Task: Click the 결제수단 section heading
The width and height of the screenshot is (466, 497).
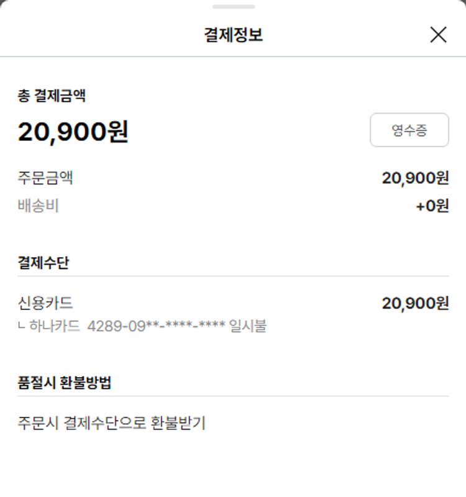Action: [x=43, y=263]
